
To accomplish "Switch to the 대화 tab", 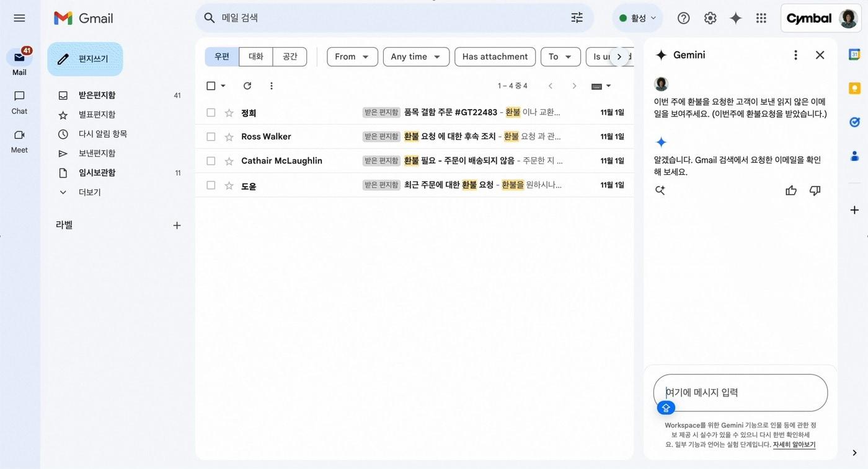I will coord(256,56).
